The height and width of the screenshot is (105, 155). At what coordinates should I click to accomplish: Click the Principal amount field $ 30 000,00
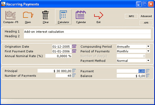click(x=55, y=71)
